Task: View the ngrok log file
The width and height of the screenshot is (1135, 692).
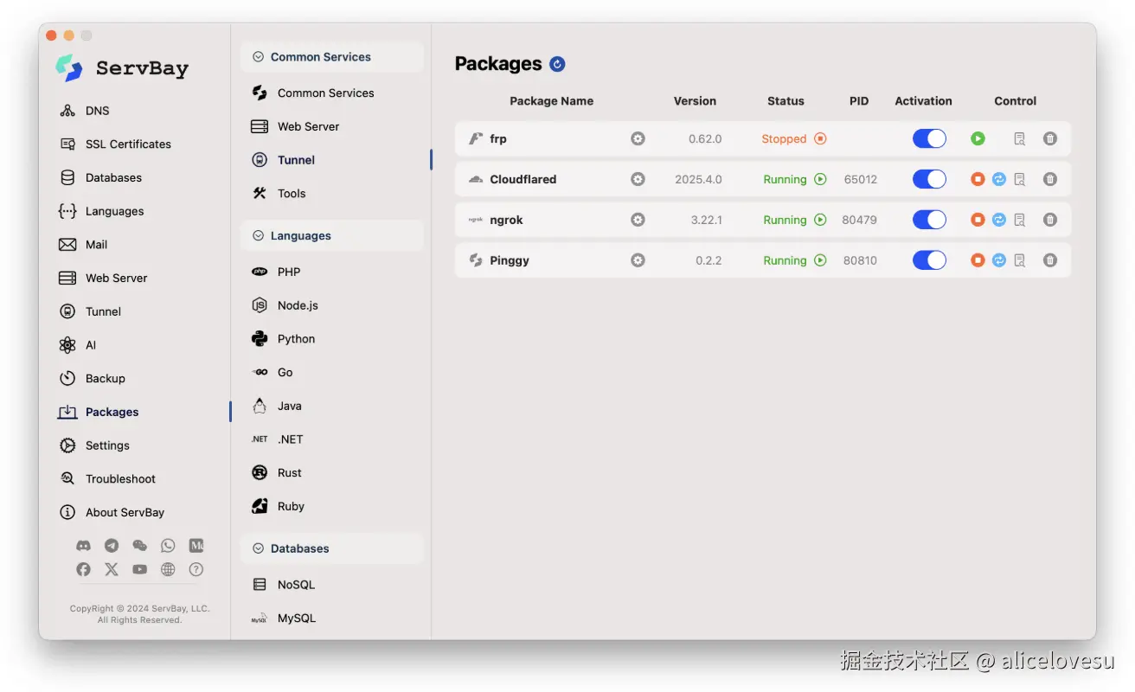Action: (1020, 220)
